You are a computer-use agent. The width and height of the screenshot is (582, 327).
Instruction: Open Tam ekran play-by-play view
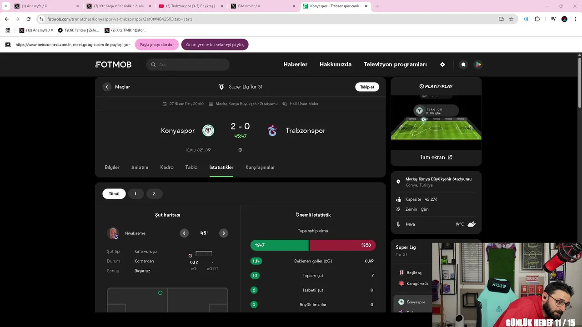point(436,157)
